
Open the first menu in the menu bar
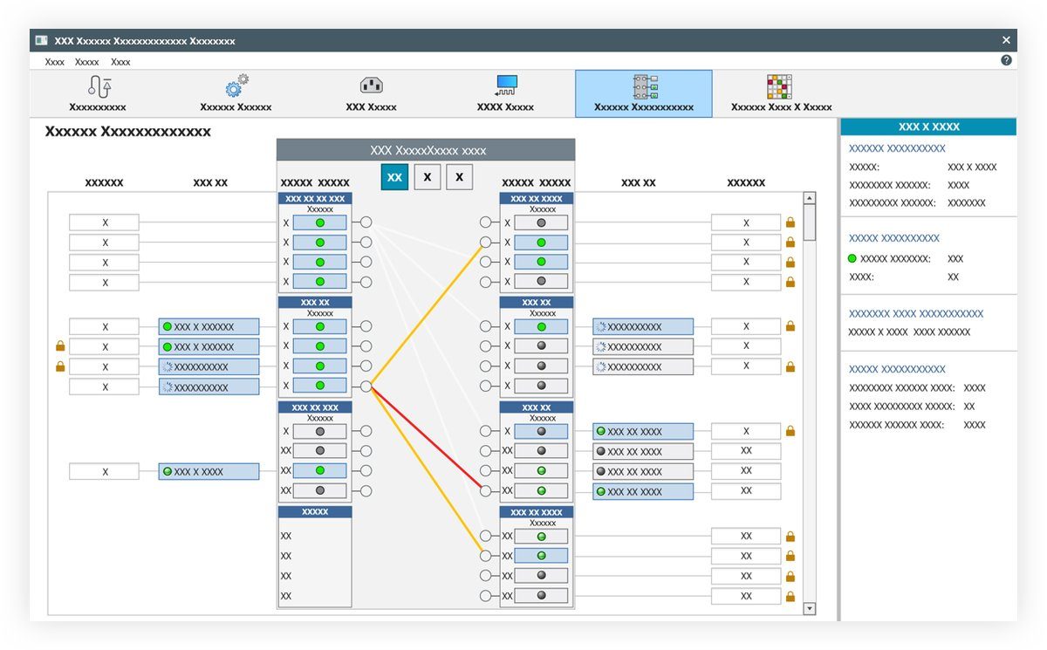pos(54,61)
